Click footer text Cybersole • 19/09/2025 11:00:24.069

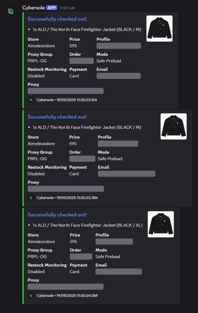pyautogui.click(x=67, y=296)
